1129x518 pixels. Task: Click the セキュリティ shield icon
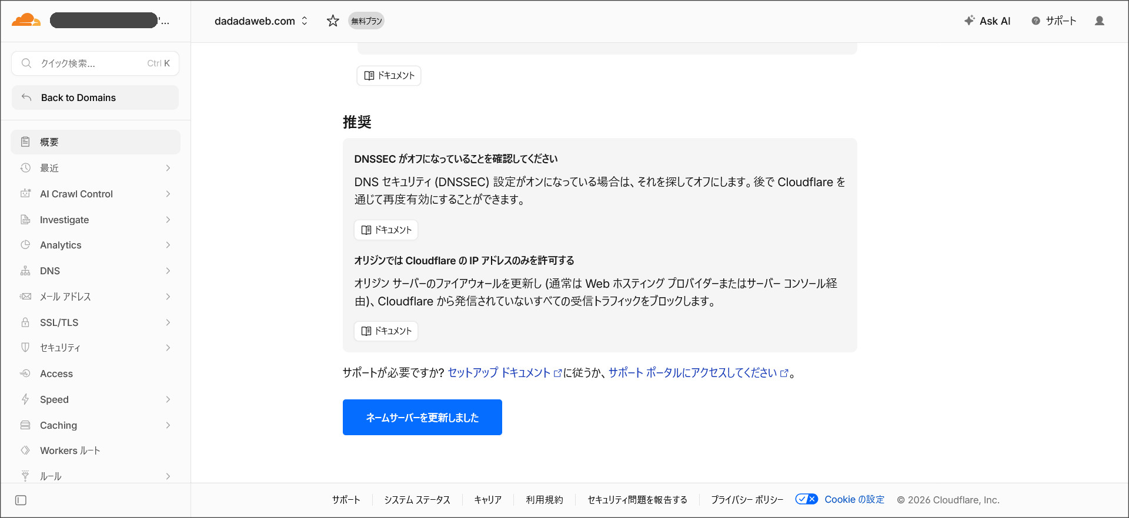pos(25,348)
